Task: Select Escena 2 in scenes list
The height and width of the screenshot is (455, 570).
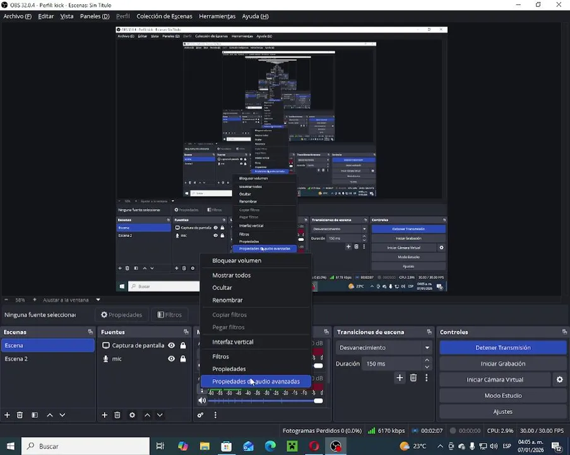Action: click(x=47, y=359)
